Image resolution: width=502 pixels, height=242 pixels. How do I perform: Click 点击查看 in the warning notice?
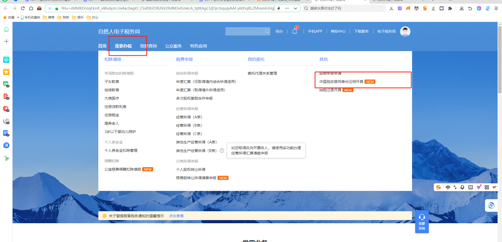[x=176, y=216]
